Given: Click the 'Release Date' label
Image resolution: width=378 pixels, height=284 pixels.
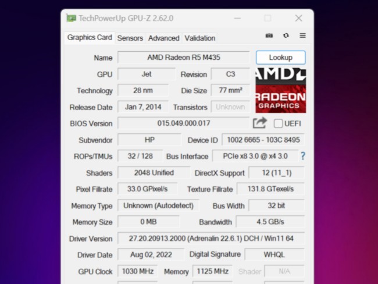Looking at the screenshot, I should (91, 107).
